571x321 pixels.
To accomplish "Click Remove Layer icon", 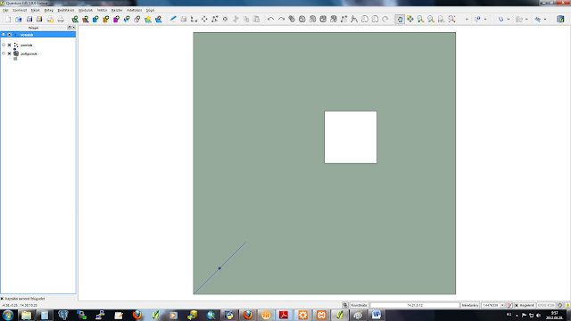I will click(x=159, y=19).
